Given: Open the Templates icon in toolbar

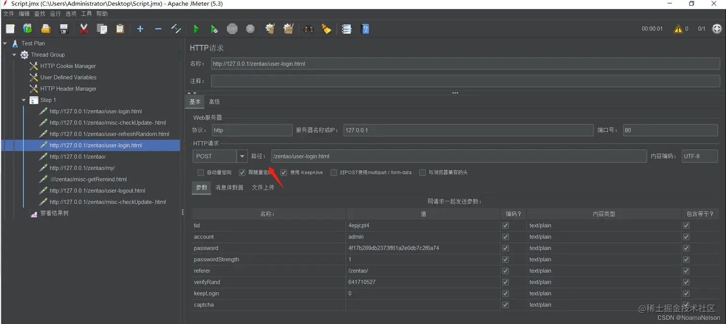Looking at the screenshot, I should coord(28,29).
